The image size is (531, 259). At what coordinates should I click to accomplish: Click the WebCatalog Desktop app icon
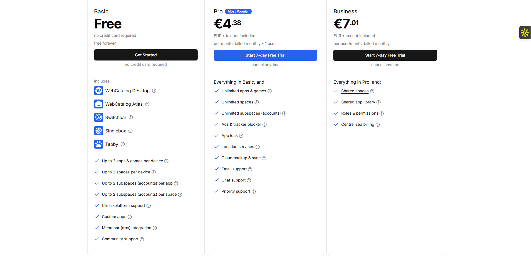click(x=99, y=91)
